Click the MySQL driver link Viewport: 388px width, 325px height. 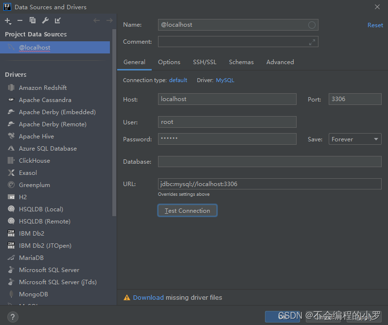point(225,80)
